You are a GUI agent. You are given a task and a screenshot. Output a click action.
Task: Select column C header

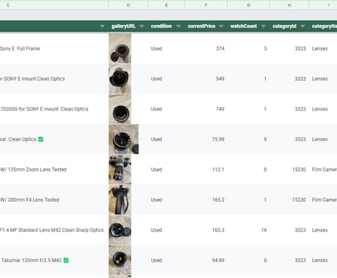point(53,5)
